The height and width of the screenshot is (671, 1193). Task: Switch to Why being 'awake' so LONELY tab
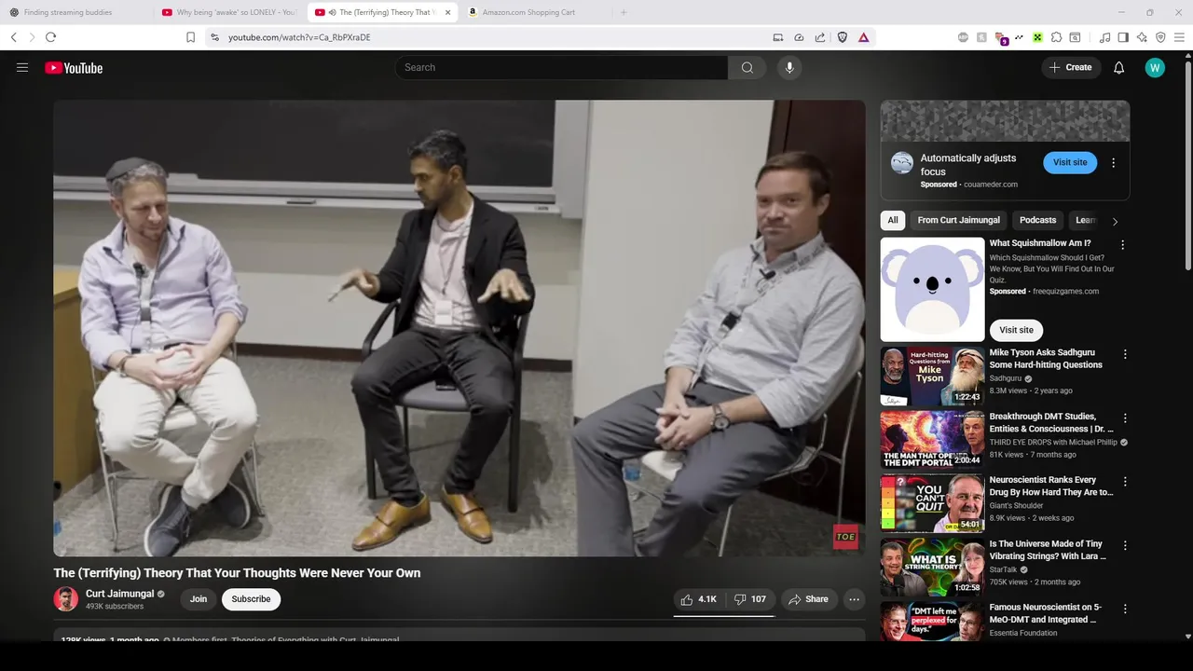click(229, 12)
